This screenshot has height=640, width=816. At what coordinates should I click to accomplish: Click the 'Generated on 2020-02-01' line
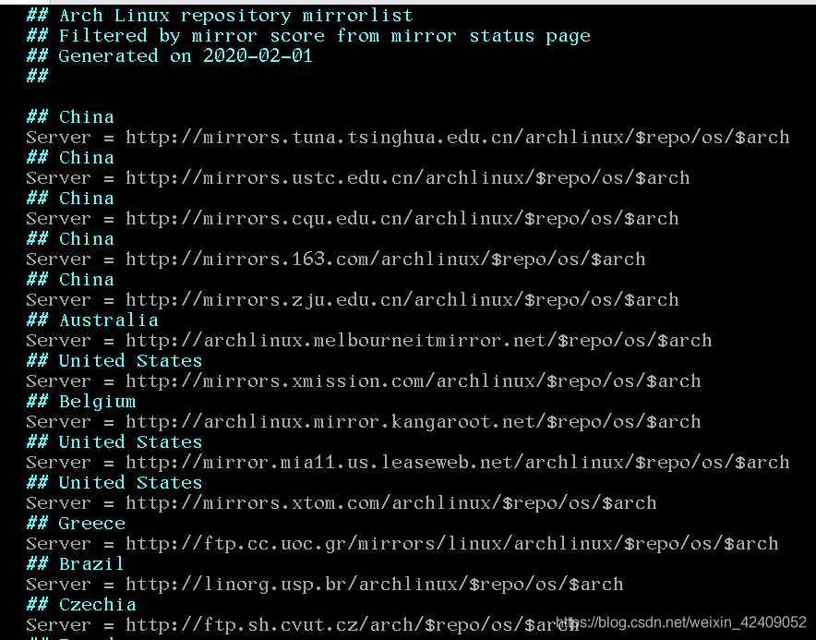[169, 56]
